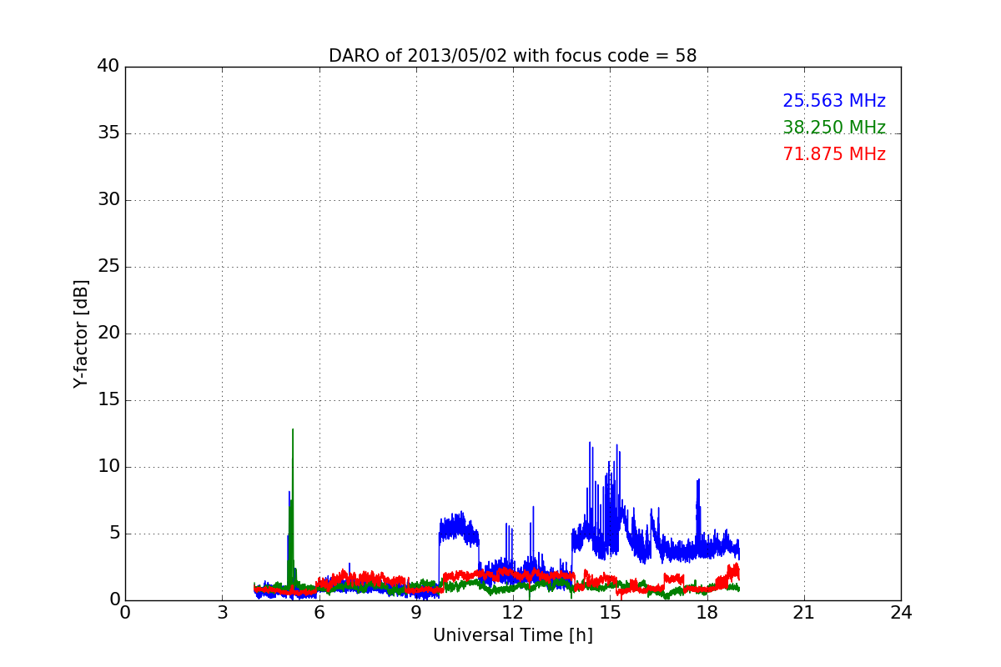Click the chart title mentioning focus code 58
Image resolution: width=1001 pixels, height=667 pixels.
point(512,56)
